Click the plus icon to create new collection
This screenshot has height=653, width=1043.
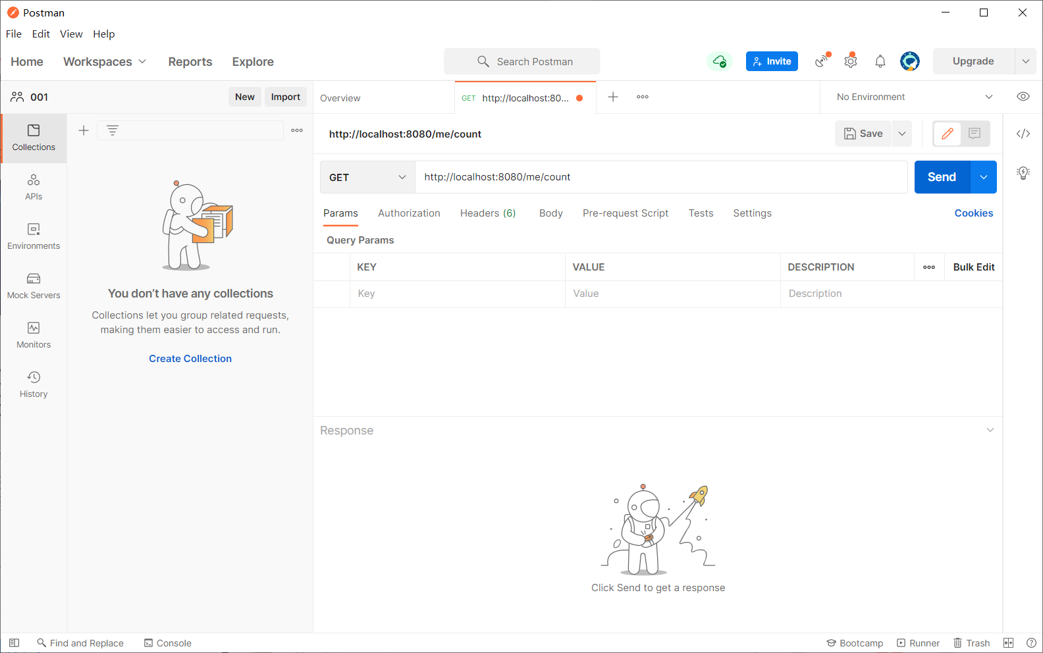tap(84, 130)
